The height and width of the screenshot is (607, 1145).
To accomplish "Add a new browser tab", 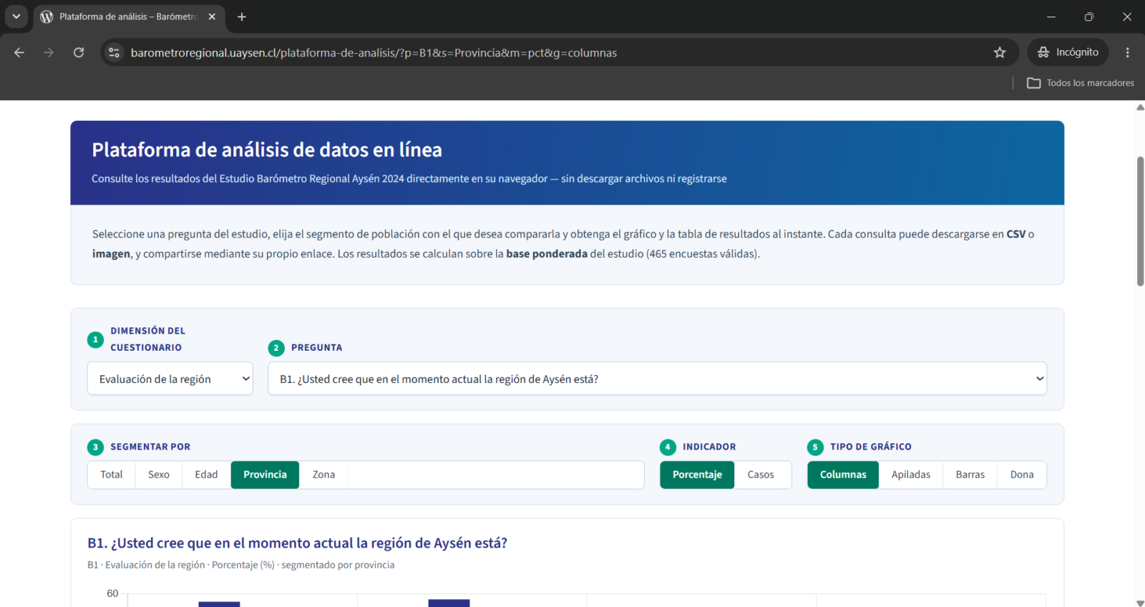I will 242,16.
